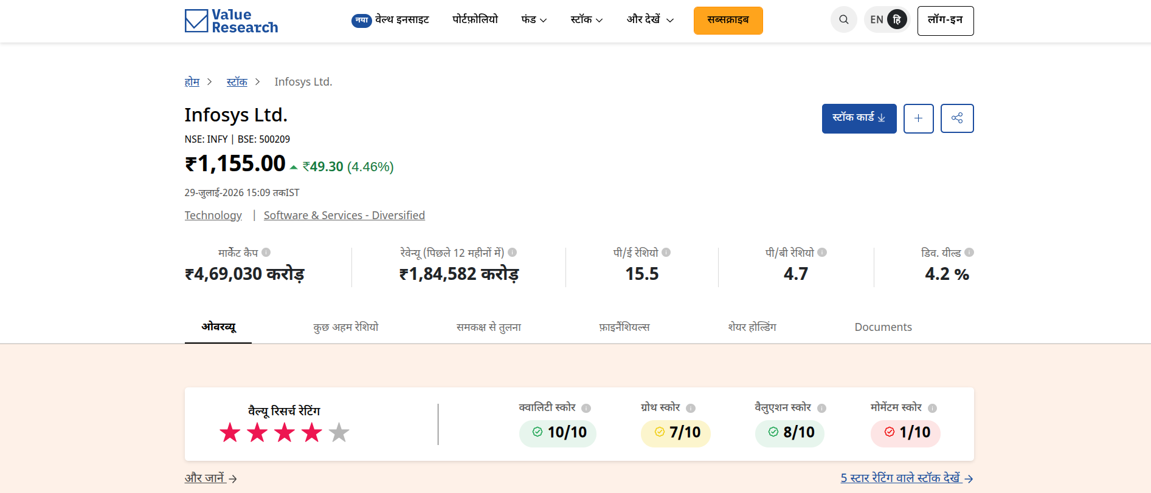Open पोर्टफ़ोलियो from the navigation
Image resolution: width=1151 pixels, height=493 pixels.
475,19
